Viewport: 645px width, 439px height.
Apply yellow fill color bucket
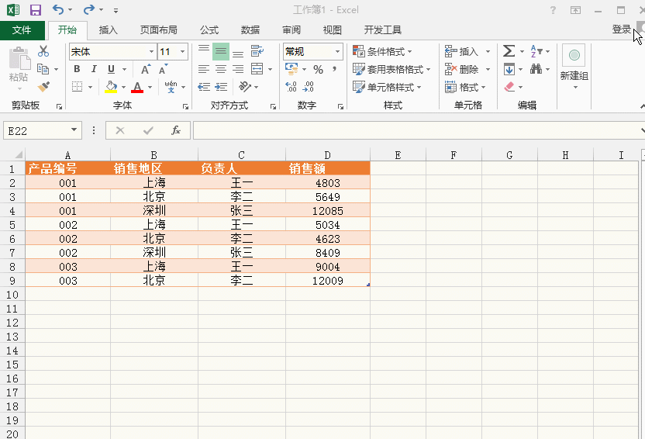[111, 86]
